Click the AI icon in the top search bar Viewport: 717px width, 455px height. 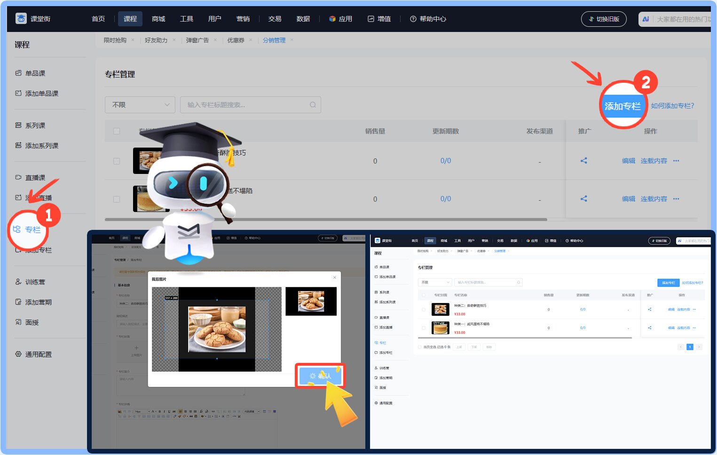coord(646,19)
